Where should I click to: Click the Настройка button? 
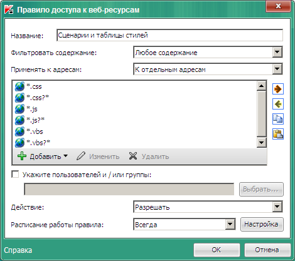coord(262,224)
